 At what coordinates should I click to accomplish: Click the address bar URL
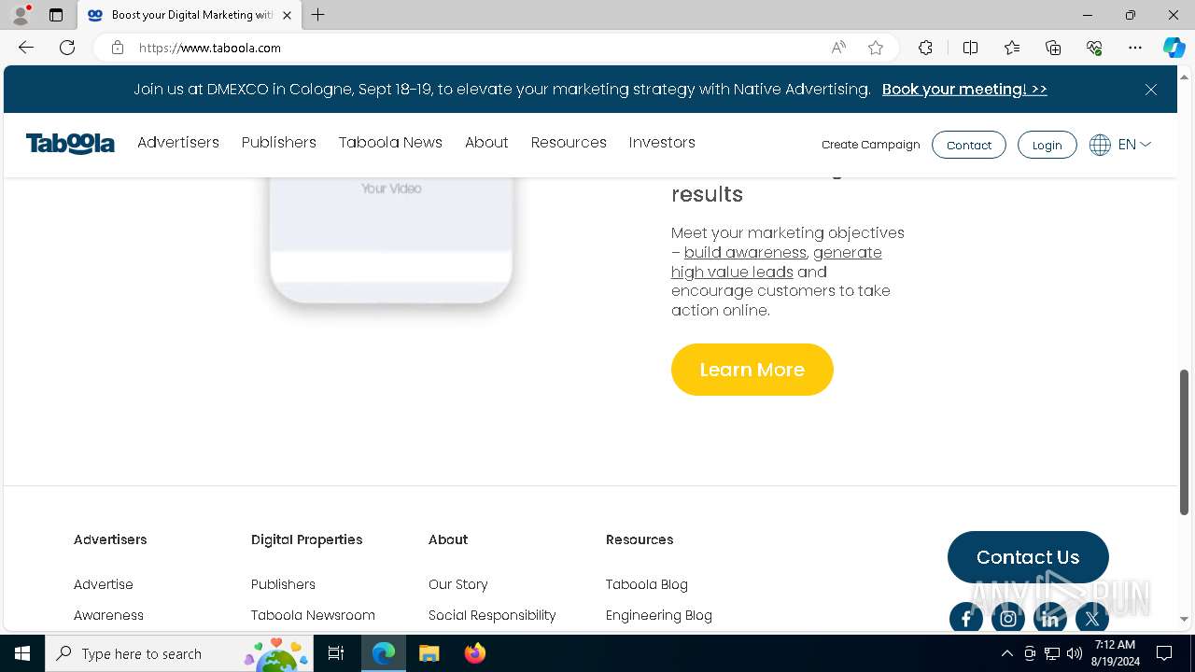pyautogui.click(x=210, y=48)
